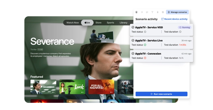Start Run new scenario
The image size is (213, 110).
coord(161,94)
